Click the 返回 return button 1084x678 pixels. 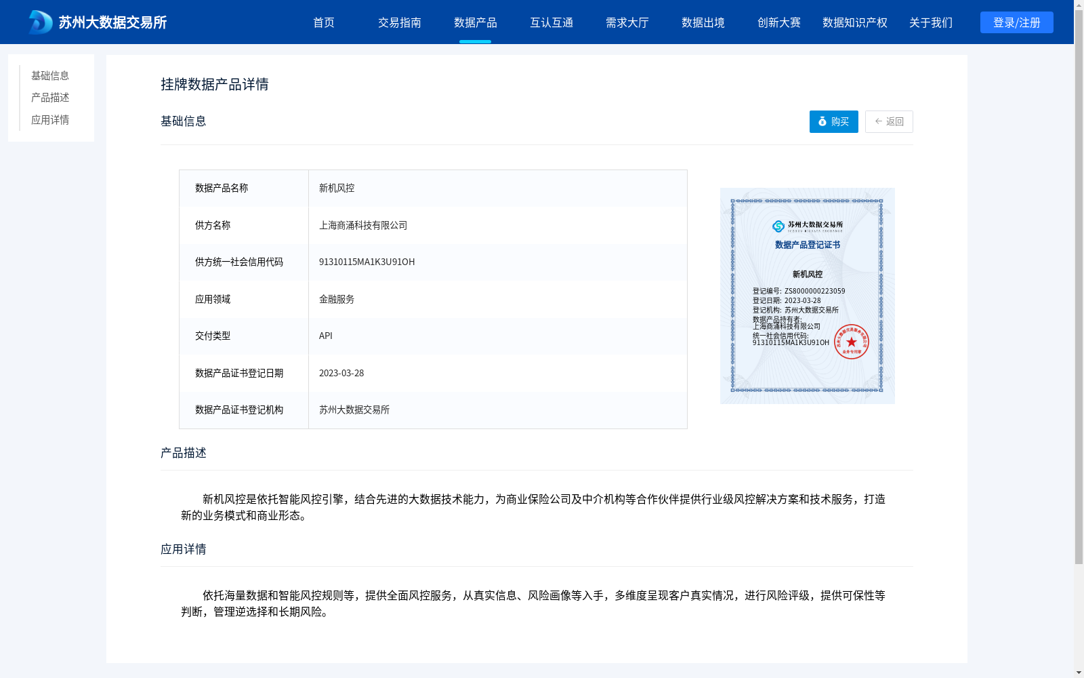click(889, 122)
